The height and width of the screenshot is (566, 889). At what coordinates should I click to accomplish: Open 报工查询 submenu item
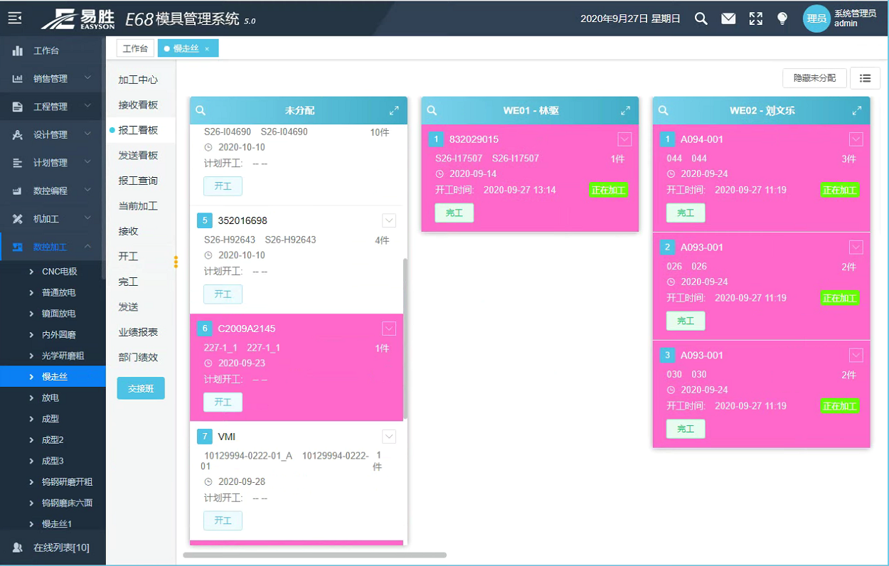(x=138, y=181)
